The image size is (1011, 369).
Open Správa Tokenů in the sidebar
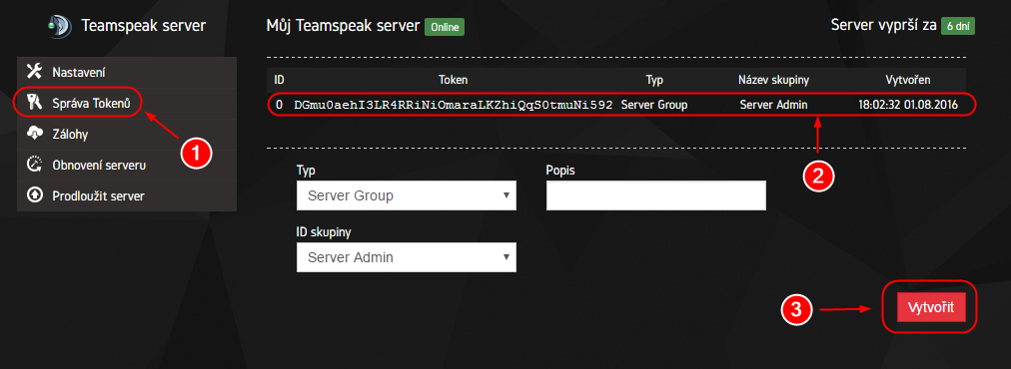(127, 103)
